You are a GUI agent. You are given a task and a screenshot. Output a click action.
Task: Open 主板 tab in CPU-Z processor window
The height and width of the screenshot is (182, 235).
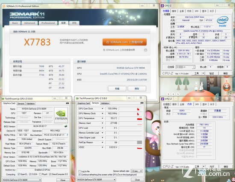coord(182,11)
